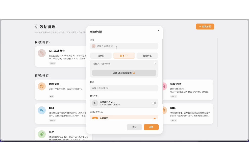The image size is (249, 161).
Task: Click the 年度述职 card title
Action: (x=176, y=84)
